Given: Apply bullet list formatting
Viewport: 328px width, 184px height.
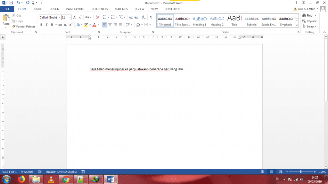Looking at the screenshot, I should point(104,17).
